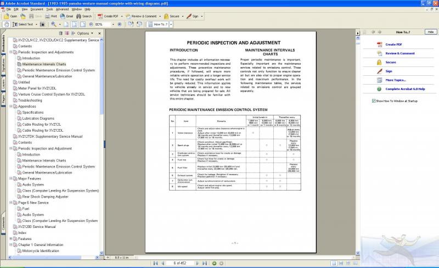Switch to the Layers side tab
439x268 pixels.
coord(3,84)
